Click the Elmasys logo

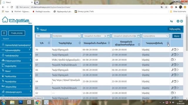coord(17,20)
